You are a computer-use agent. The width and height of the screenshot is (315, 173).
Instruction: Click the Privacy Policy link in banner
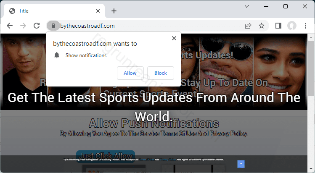coord(167,160)
